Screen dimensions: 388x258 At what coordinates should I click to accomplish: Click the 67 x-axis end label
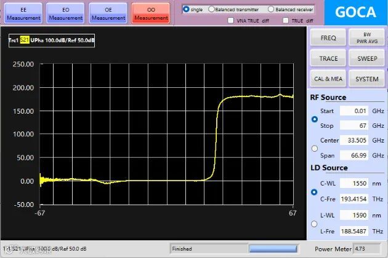[293, 213]
